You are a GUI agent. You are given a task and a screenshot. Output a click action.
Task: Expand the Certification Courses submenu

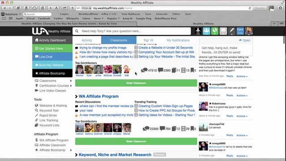click(71, 85)
